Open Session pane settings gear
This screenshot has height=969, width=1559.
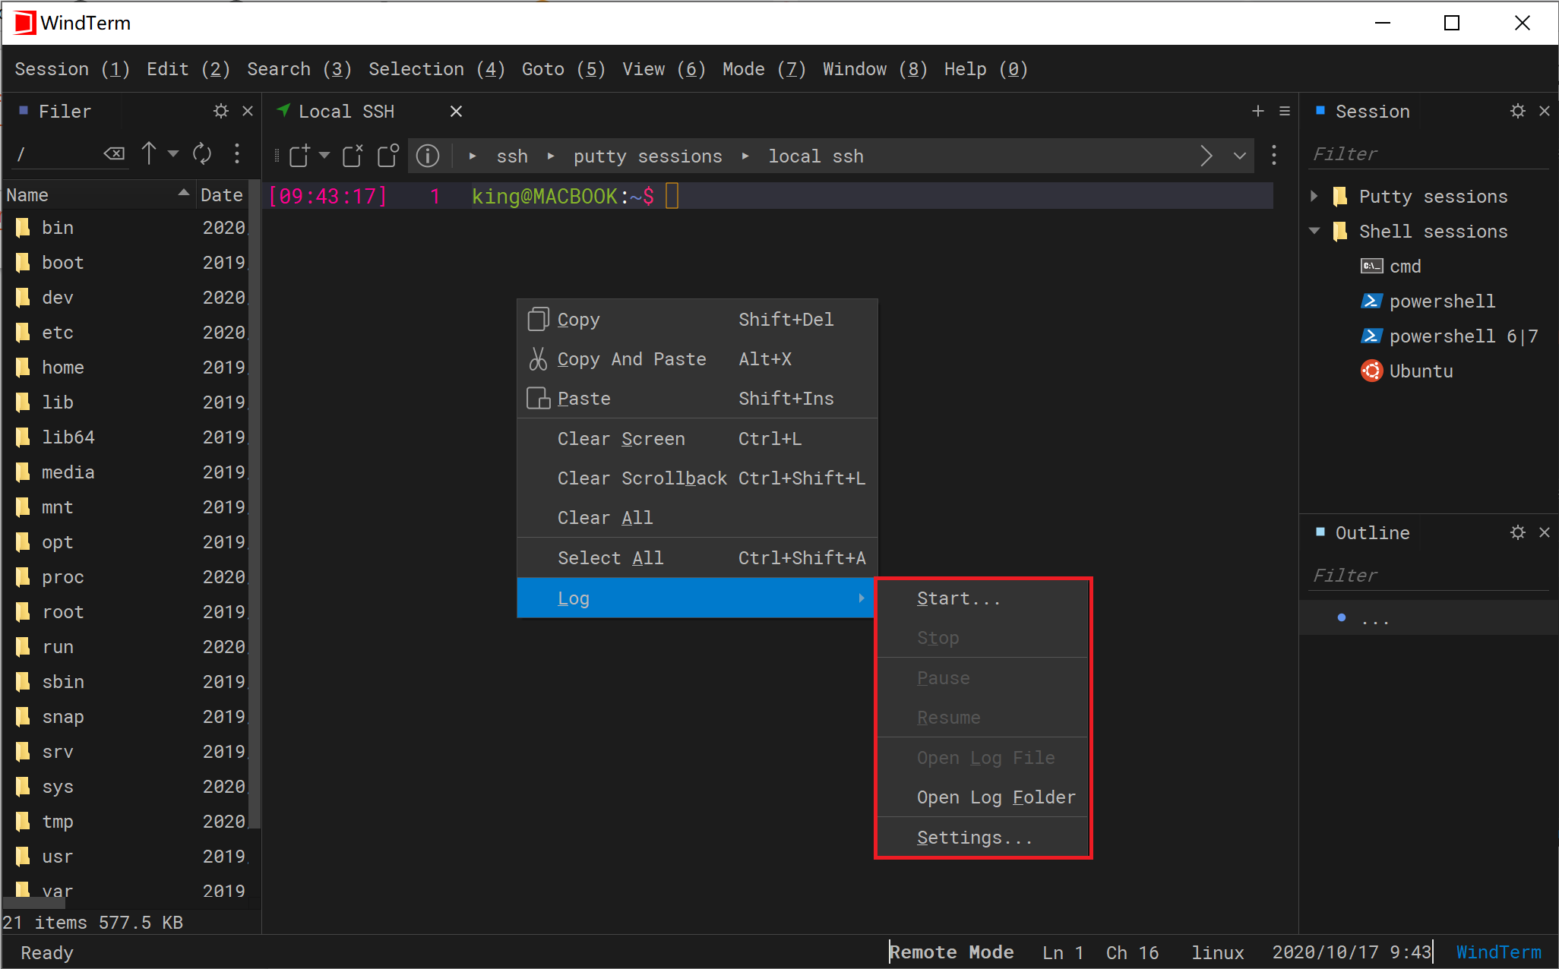point(1517,112)
